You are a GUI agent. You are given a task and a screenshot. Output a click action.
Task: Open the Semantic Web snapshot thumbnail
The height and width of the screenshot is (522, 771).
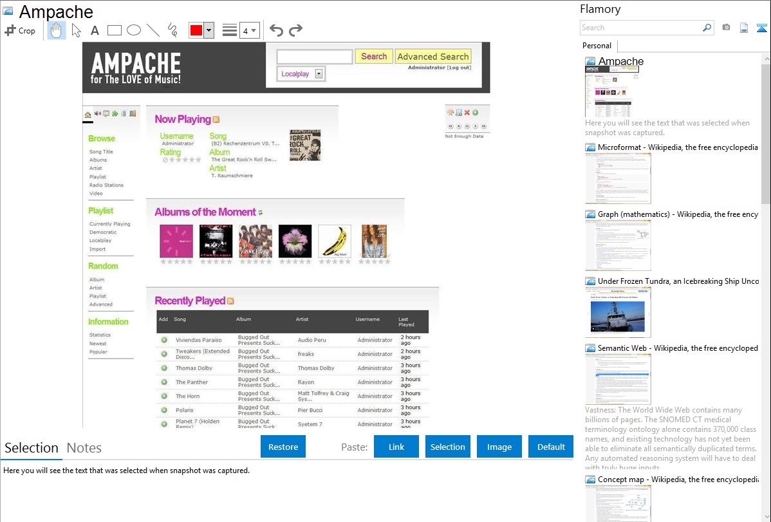pos(618,379)
